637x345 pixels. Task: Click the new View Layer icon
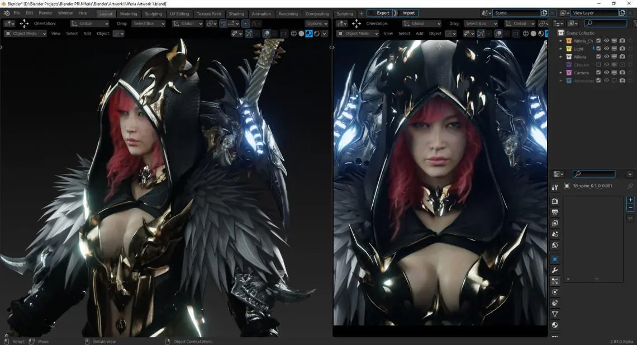click(622, 13)
